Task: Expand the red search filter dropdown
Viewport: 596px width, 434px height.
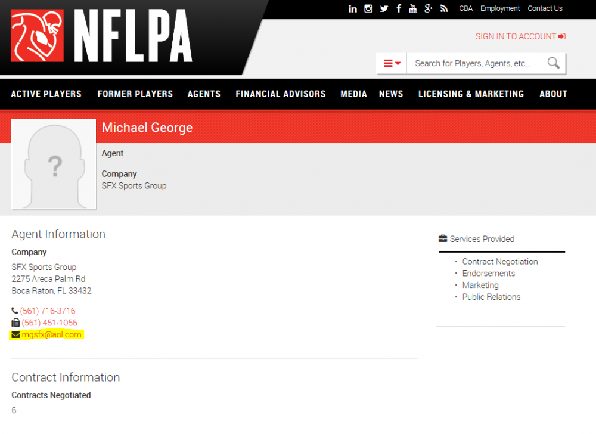Action: [x=392, y=63]
